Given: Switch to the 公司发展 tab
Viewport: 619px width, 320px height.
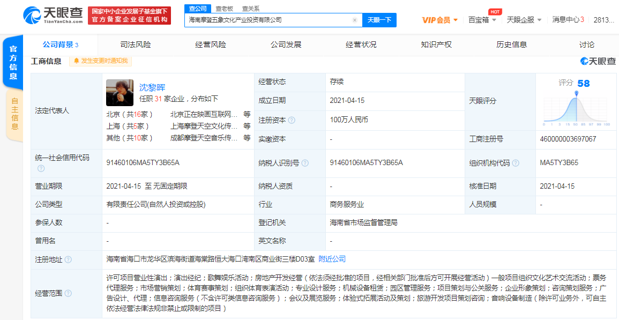Looking at the screenshot, I should tap(286, 44).
